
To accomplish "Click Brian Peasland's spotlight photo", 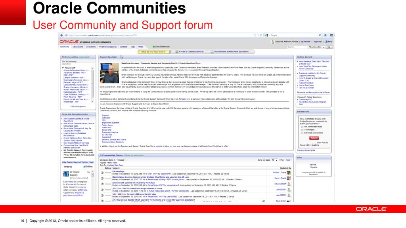I will pos(109,73).
